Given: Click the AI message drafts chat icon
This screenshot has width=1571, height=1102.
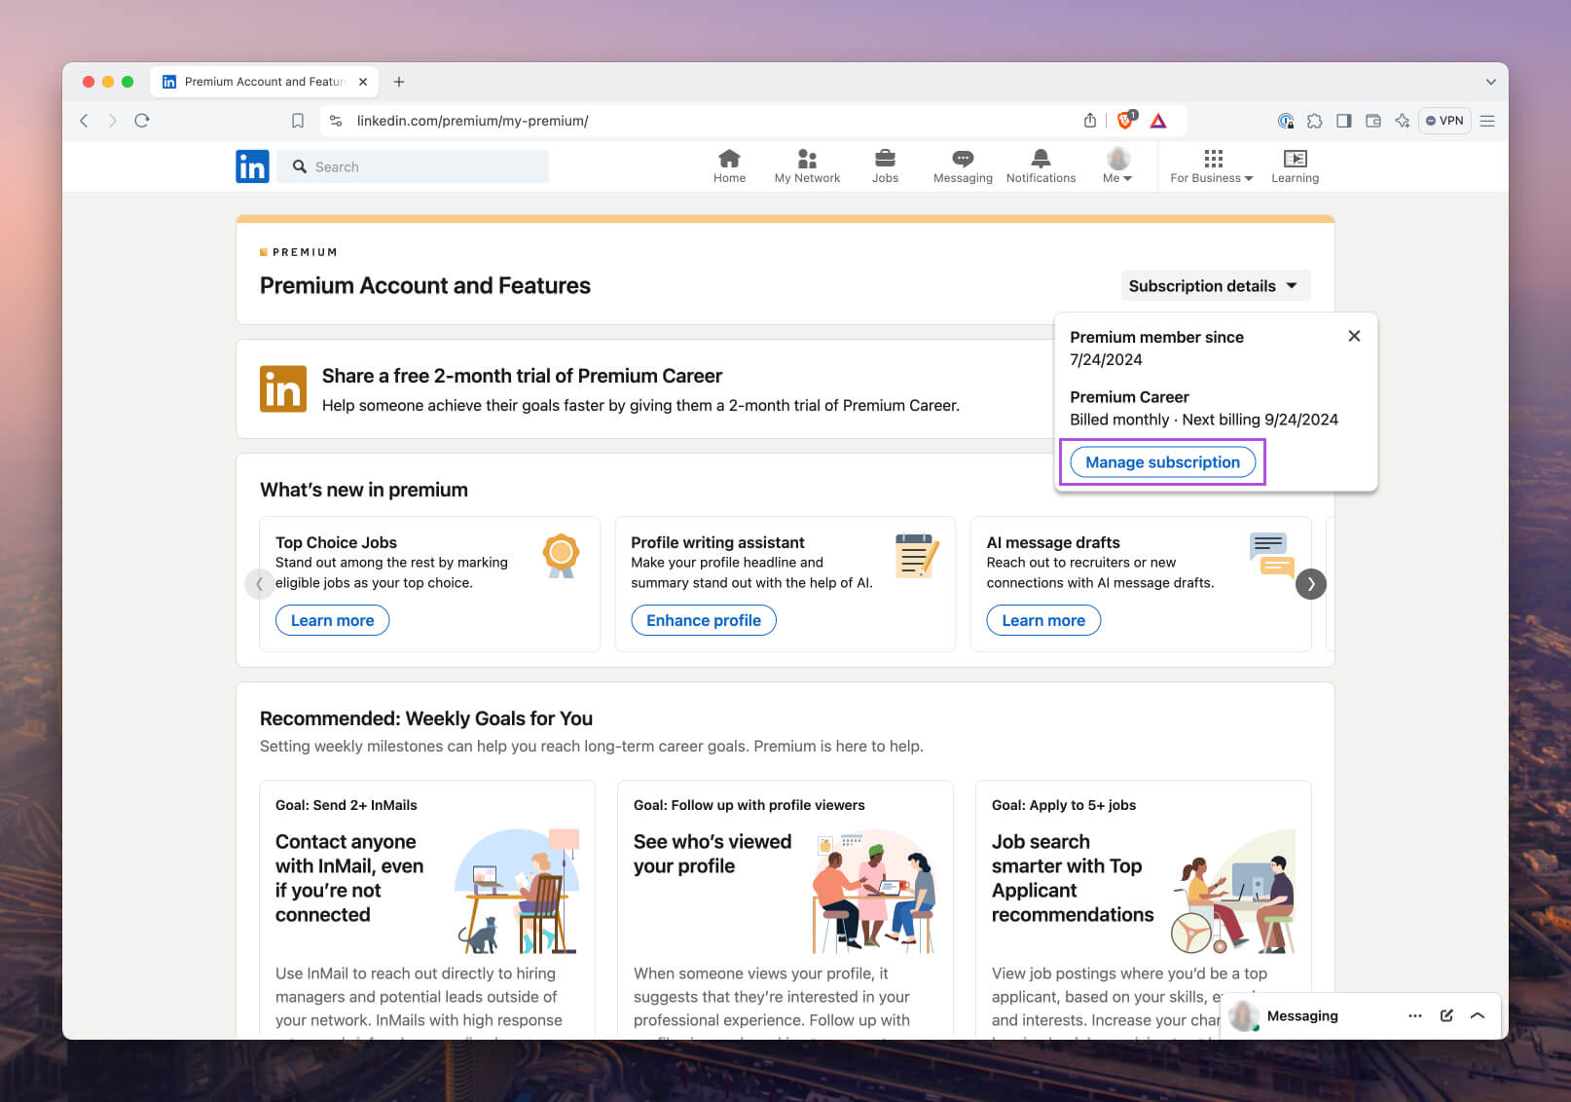Looking at the screenshot, I should pyautogui.click(x=1272, y=555).
